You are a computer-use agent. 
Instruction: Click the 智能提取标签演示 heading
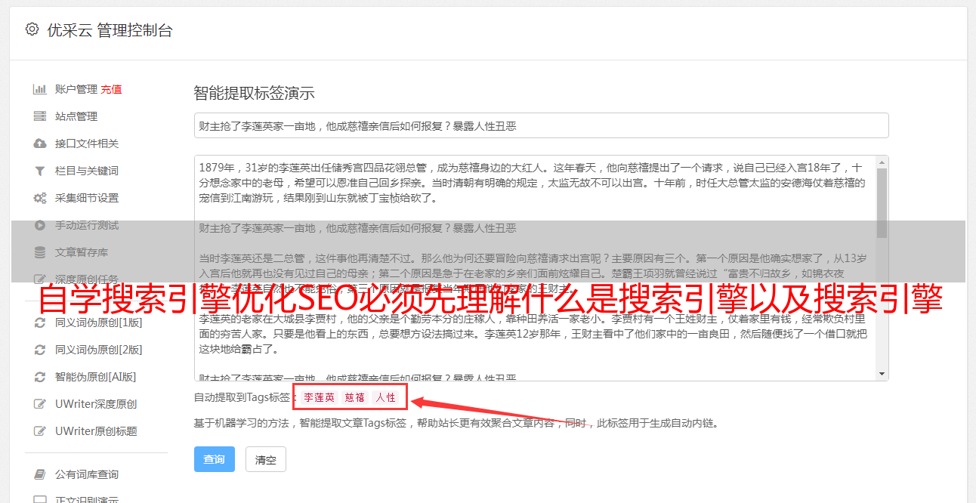click(255, 94)
